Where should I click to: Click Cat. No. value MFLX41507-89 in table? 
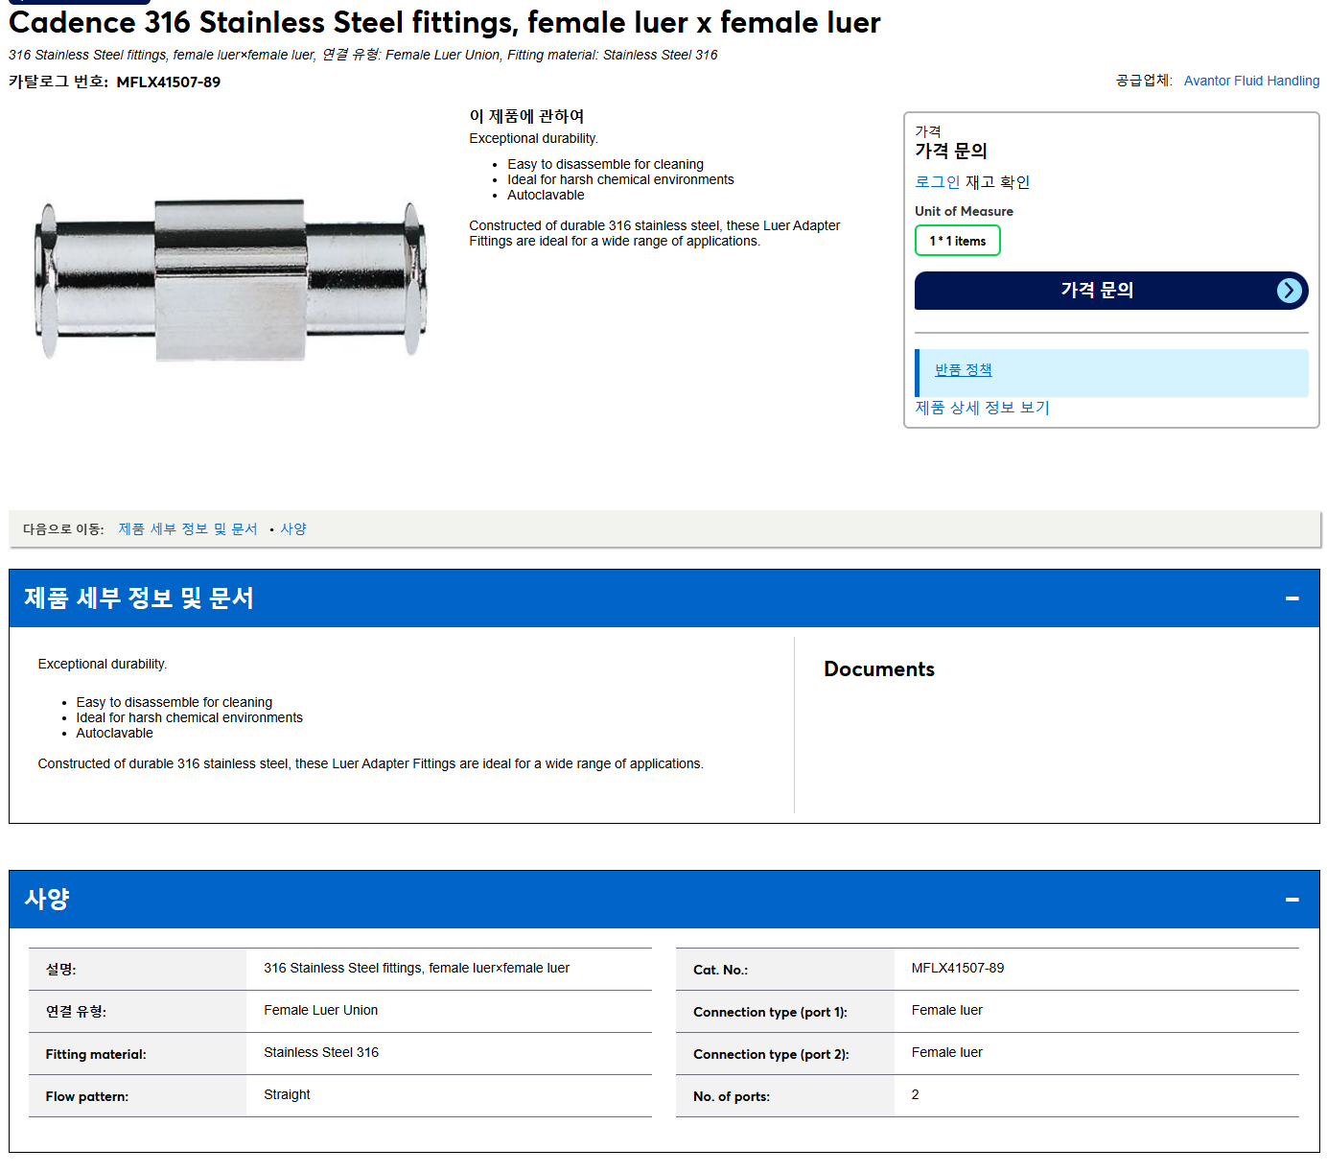958,969
